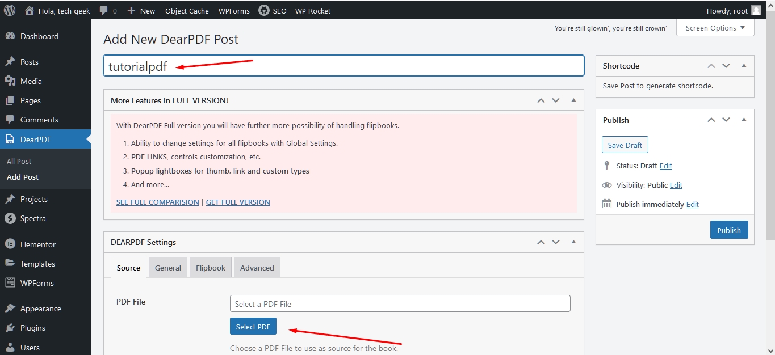Collapse the Publish panel toggle triangle
The image size is (775, 355).
pyautogui.click(x=744, y=120)
